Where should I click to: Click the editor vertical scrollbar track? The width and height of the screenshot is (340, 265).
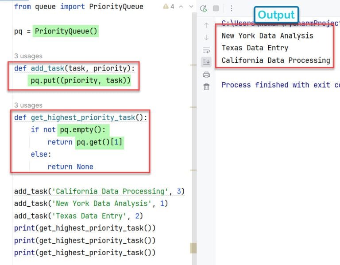[x=194, y=138]
